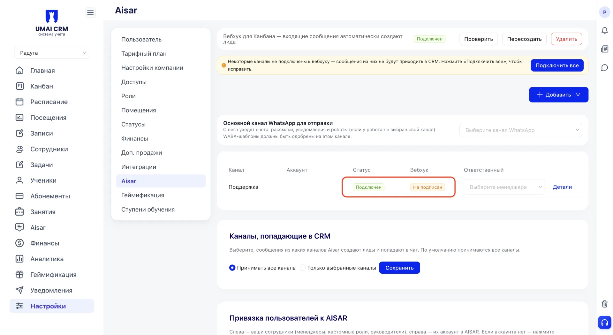The width and height of the screenshot is (613, 335).
Task: Open 'Выберите менеджера' dropdown for Поддержка
Action: click(x=504, y=187)
